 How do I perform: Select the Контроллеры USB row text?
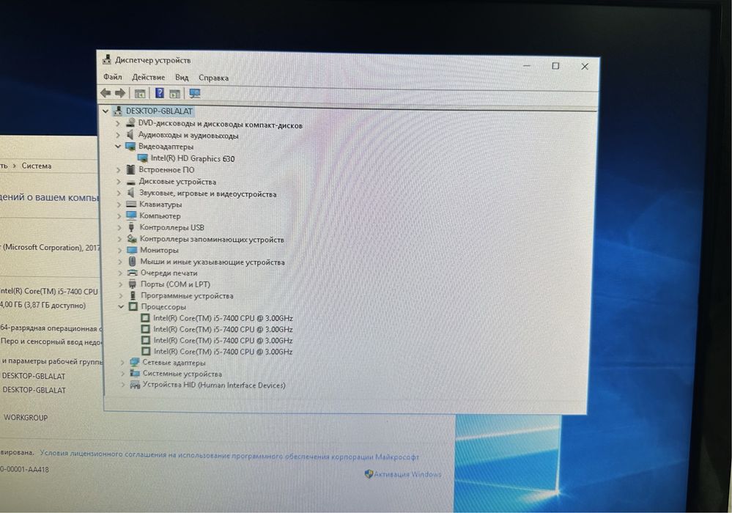[171, 227]
